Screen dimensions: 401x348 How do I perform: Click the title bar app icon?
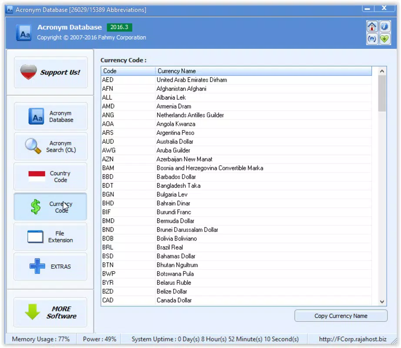click(10, 10)
